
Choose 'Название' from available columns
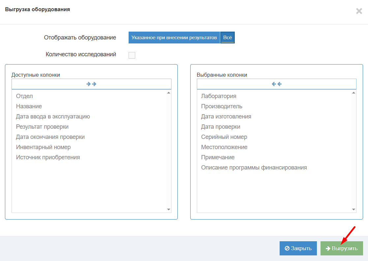29,106
